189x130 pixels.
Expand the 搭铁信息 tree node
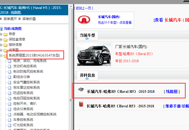pos(1,45)
